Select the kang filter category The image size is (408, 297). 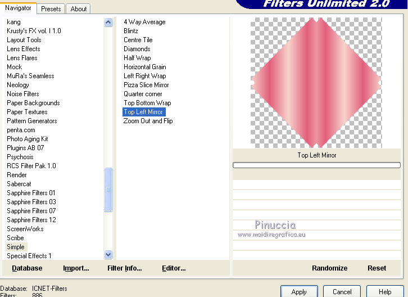[x=14, y=22]
